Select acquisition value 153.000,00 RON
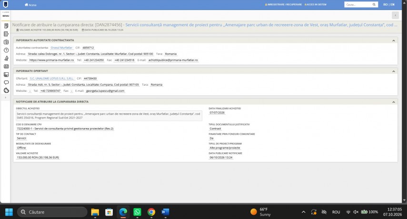 (x=38, y=157)
